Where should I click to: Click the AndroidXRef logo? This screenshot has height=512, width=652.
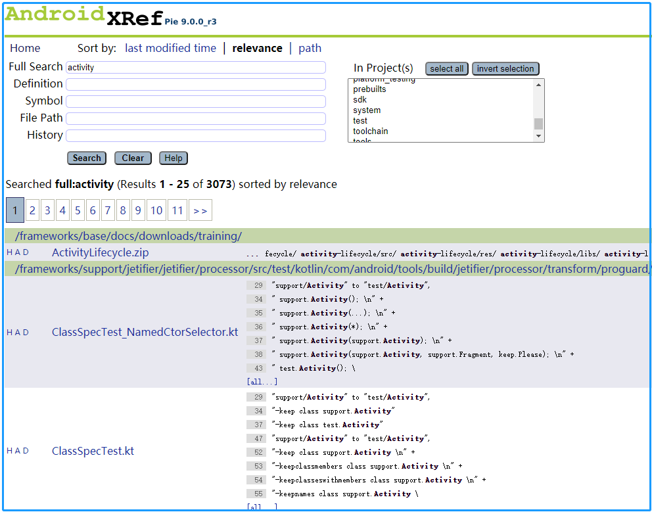point(83,16)
